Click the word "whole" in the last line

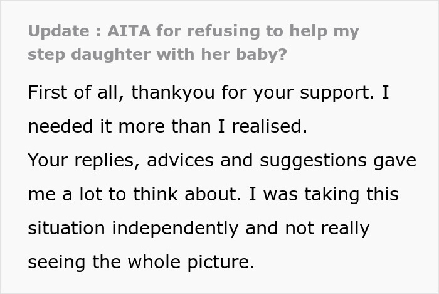154,262
